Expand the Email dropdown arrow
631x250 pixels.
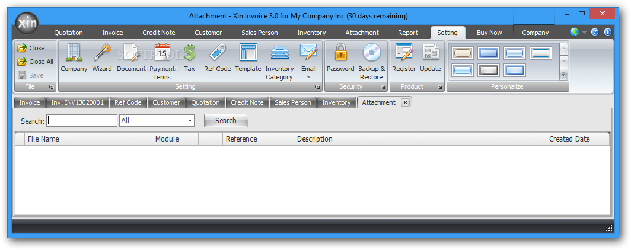click(308, 77)
